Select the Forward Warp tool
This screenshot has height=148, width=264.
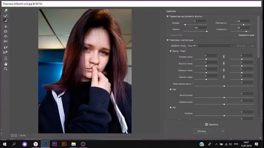tap(6, 11)
